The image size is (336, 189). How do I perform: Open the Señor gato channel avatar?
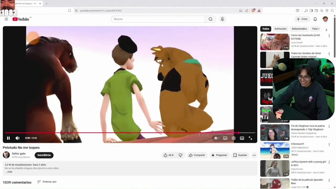click(6, 155)
